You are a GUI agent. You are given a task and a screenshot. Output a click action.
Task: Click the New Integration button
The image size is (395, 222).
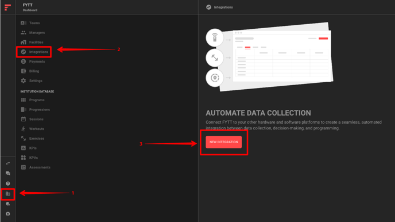[x=224, y=142]
